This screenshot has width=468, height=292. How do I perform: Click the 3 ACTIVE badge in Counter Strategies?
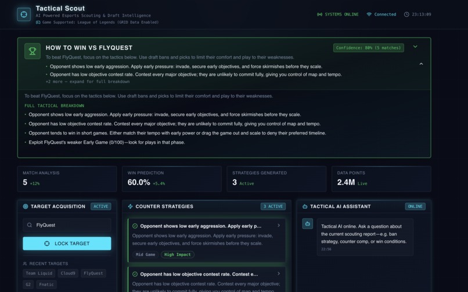[x=273, y=206]
